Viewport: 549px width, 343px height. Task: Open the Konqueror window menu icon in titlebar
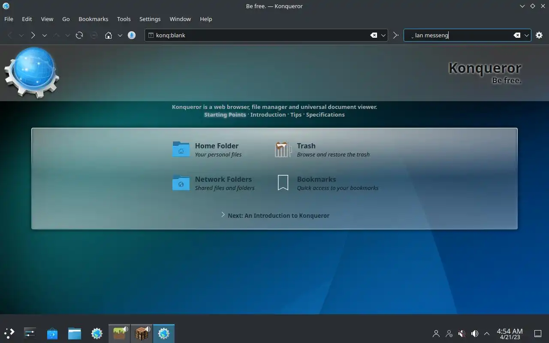point(6,6)
